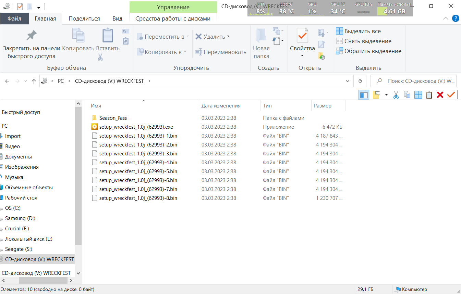461x294 pixels.
Task: Sort files by the Имя column header
Action: coord(144,106)
